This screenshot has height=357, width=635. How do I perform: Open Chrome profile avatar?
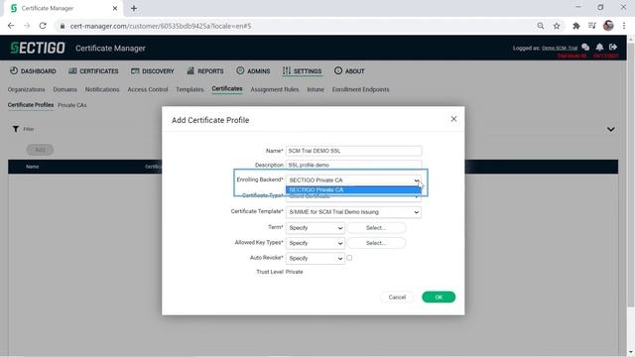[x=608, y=26]
